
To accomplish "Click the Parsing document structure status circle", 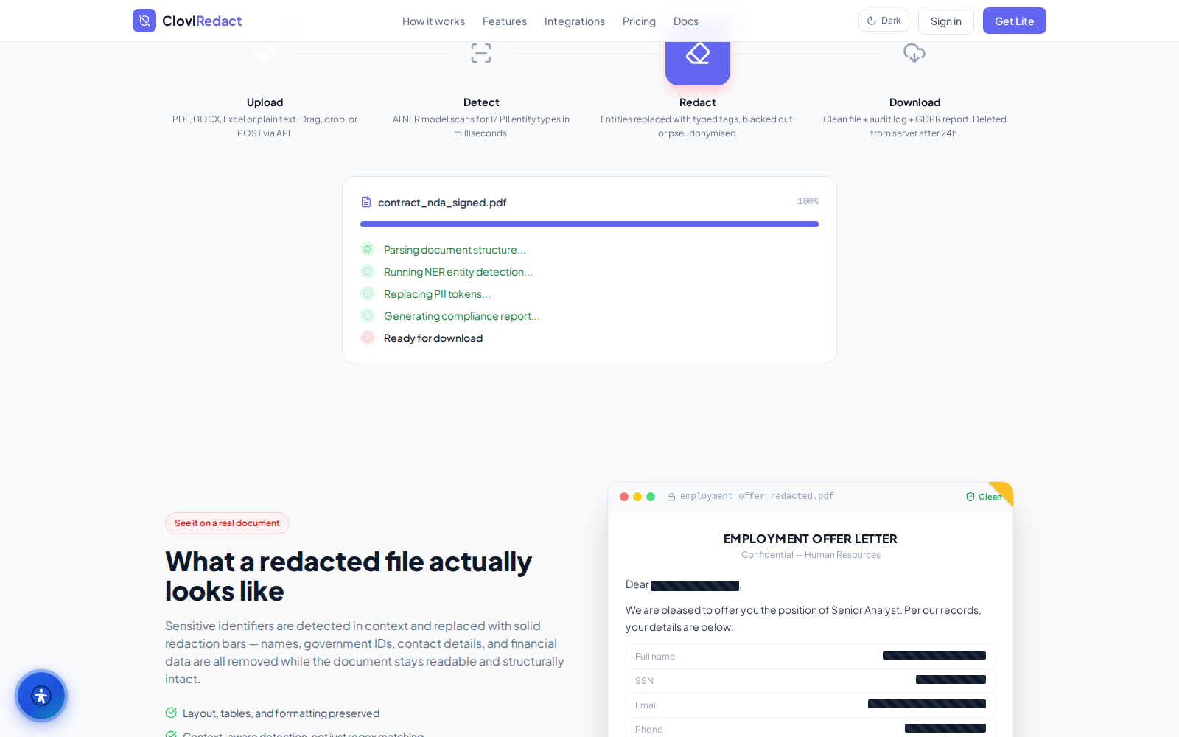I will tap(368, 249).
